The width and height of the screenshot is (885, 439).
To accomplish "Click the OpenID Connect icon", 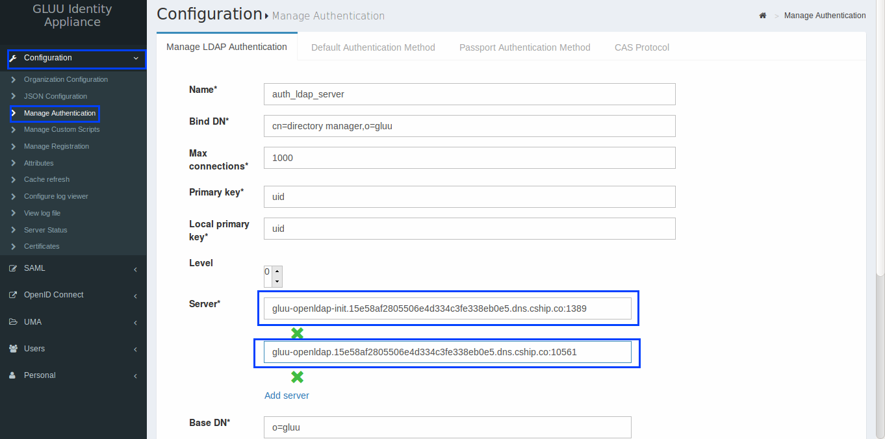I will click(x=14, y=295).
